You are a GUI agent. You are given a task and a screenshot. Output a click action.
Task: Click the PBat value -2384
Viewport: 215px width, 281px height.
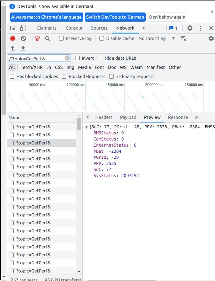pos(115,151)
